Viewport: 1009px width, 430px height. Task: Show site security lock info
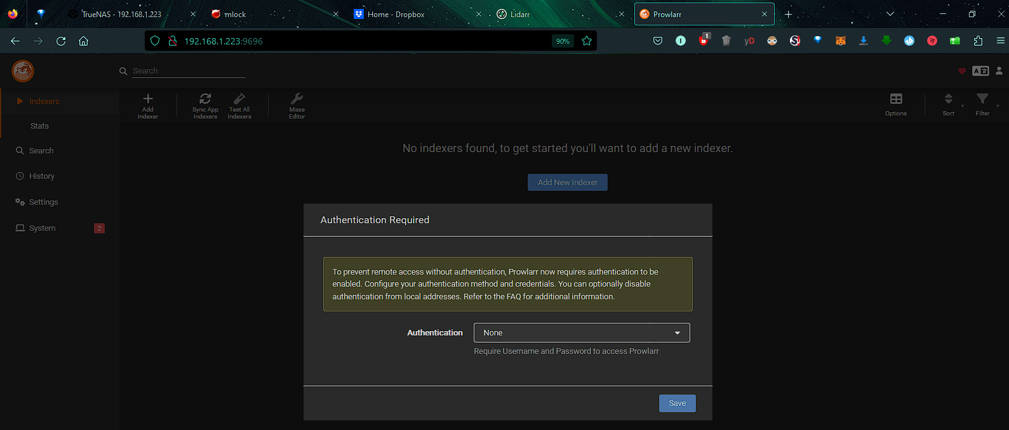(172, 41)
